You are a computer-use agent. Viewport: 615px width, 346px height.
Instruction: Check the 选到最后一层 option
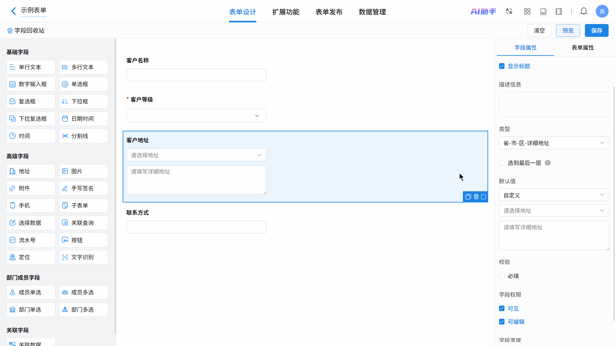click(x=502, y=163)
